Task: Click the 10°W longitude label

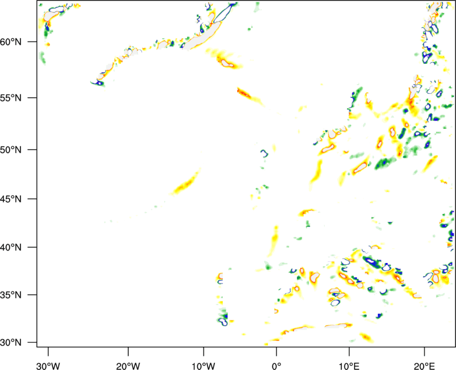Action: pyautogui.click(x=203, y=366)
